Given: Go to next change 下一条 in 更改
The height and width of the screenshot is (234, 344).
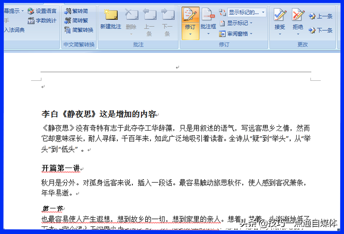Looking at the screenshot, I should coord(321,30).
